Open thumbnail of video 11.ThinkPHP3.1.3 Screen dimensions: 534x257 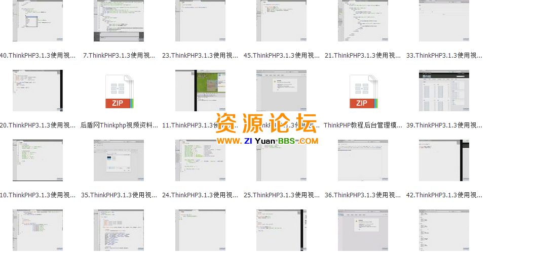click(200, 91)
